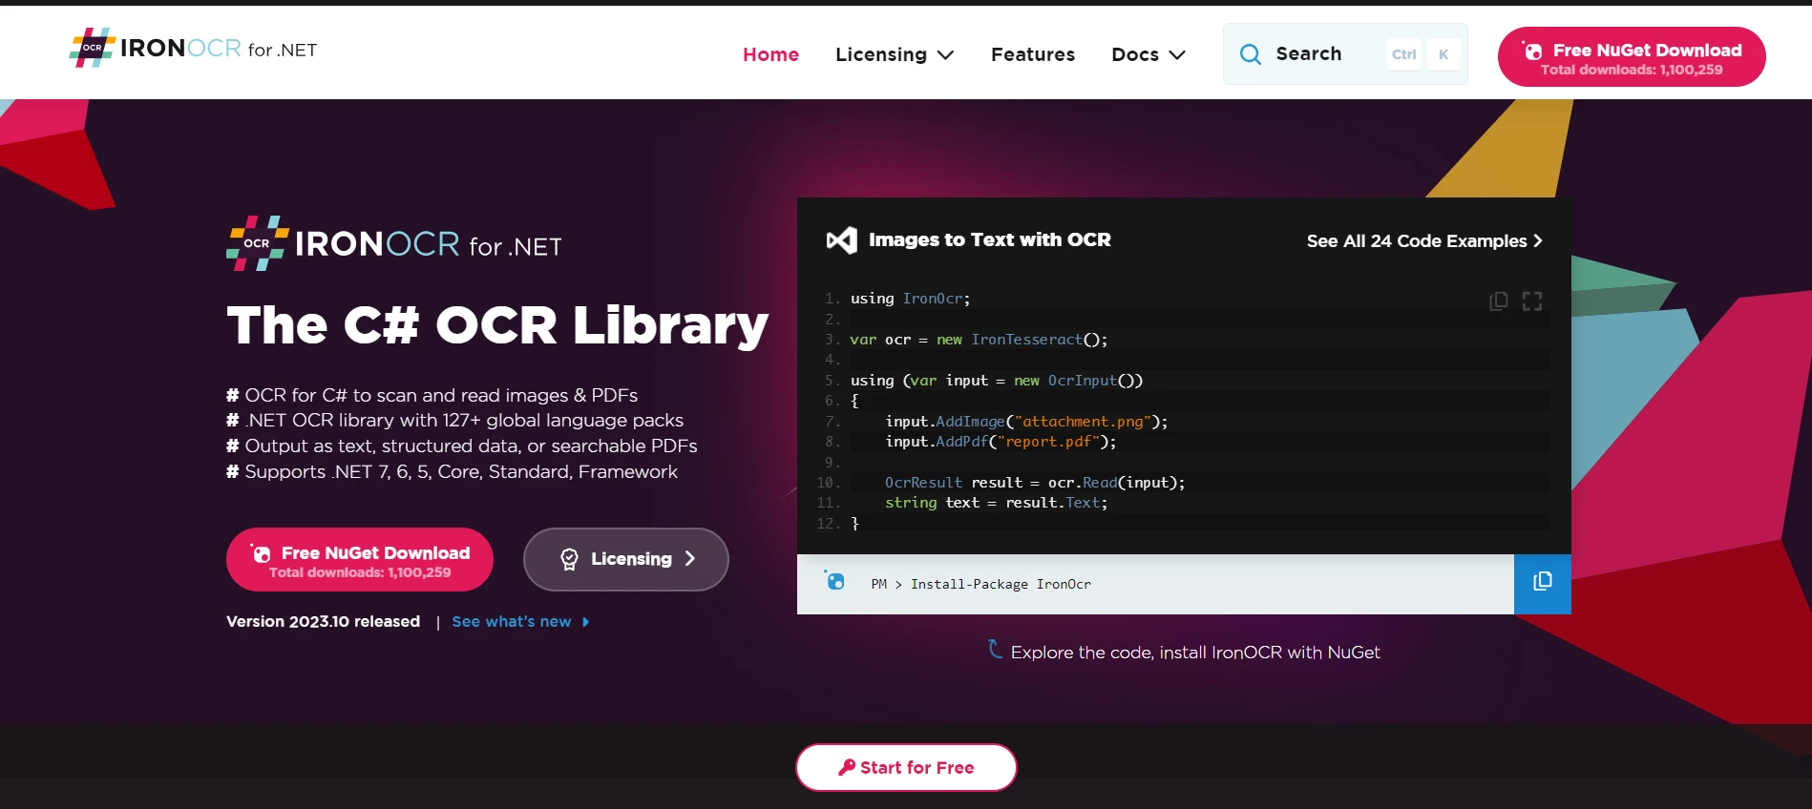1812x809 pixels.
Task: Click bullet Supports .NET 7, 6, 5
Action: [452, 471]
